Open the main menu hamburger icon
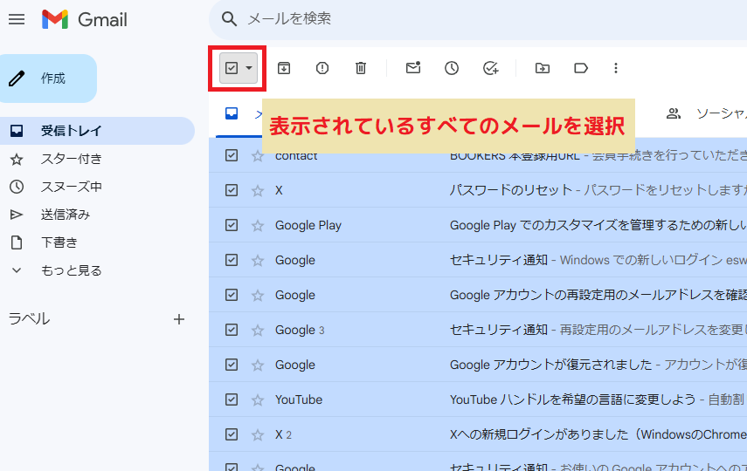The image size is (747, 471). pyautogui.click(x=17, y=19)
